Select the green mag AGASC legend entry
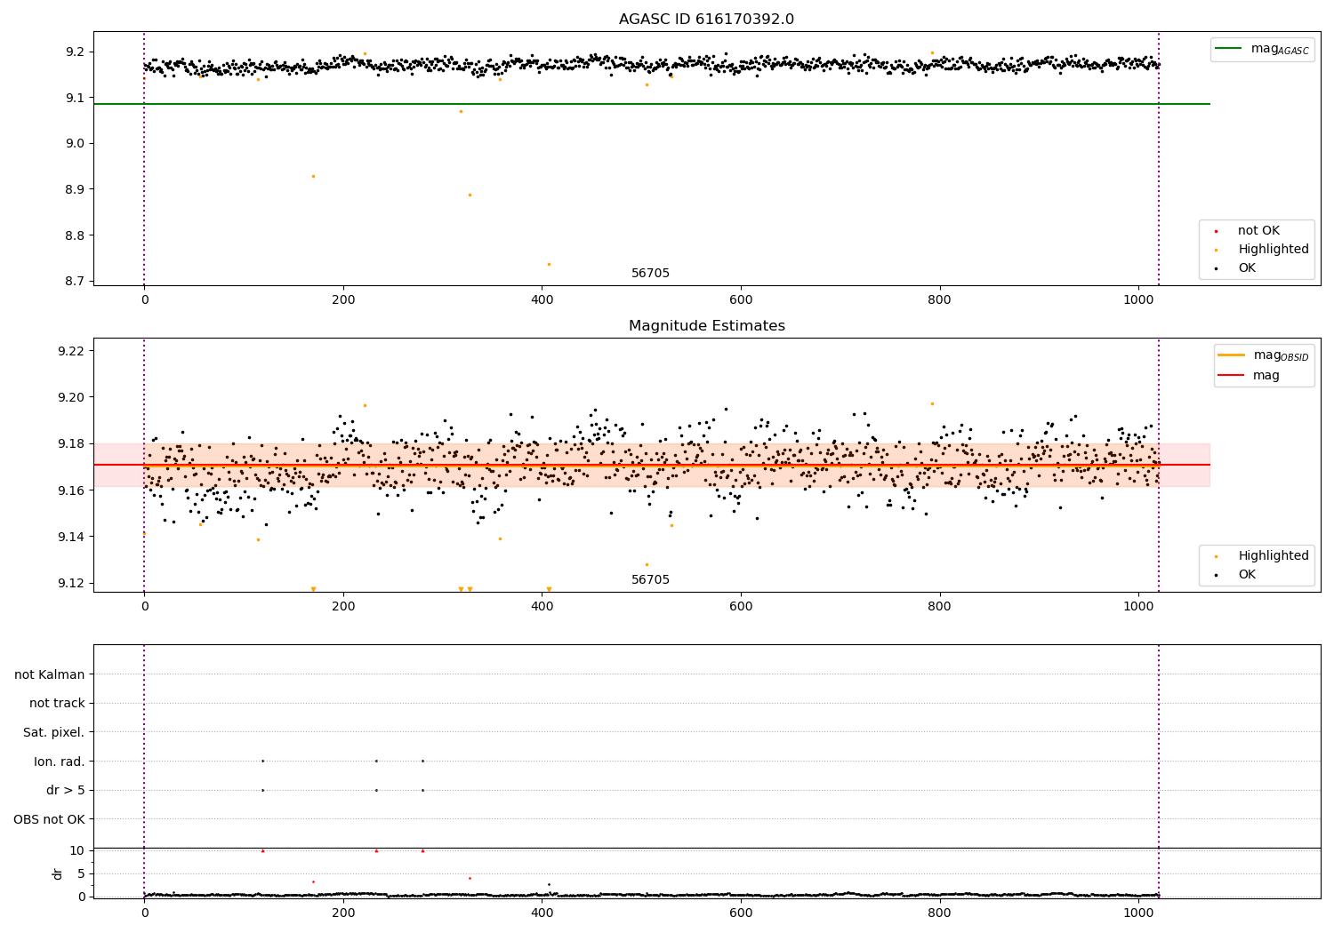This screenshot has width=1334, height=933. coord(1262,49)
